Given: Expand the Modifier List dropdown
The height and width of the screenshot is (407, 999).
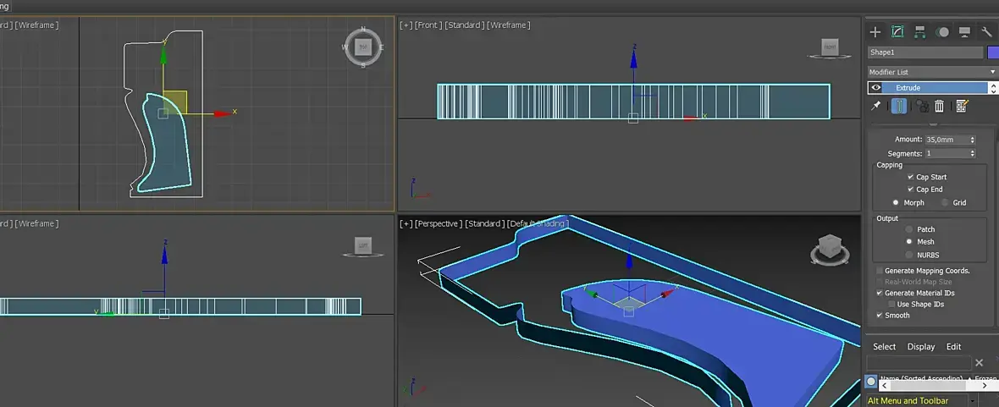Looking at the screenshot, I should click(x=993, y=72).
